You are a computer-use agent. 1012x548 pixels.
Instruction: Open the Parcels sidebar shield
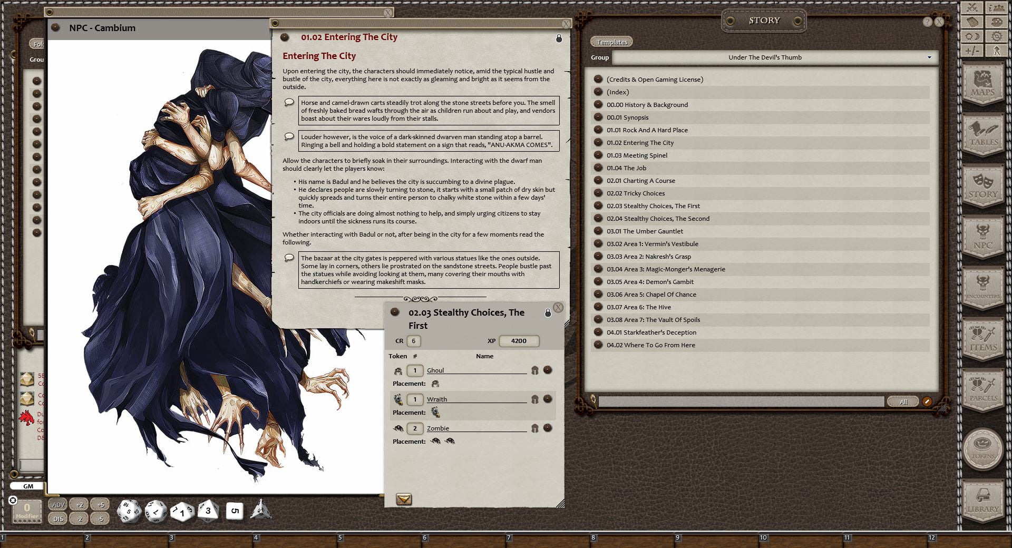click(983, 390)
